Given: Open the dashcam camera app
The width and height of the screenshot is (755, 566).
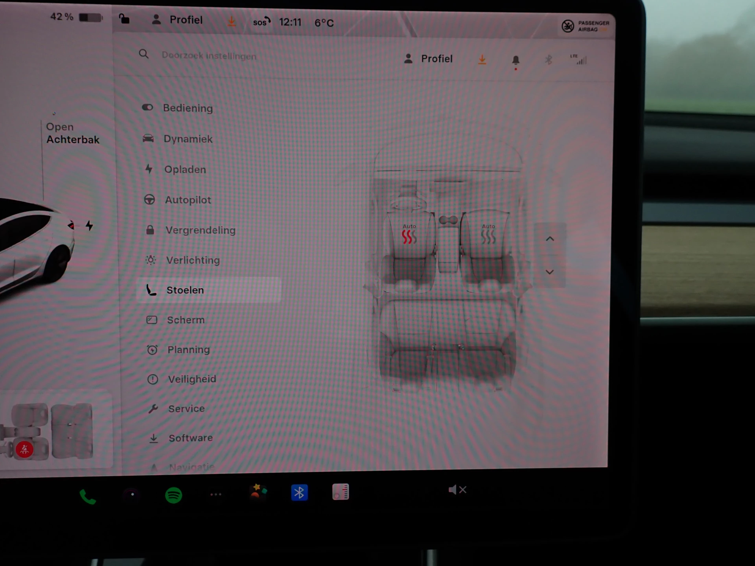Looking at the screenshot, I should pos(132,494).
